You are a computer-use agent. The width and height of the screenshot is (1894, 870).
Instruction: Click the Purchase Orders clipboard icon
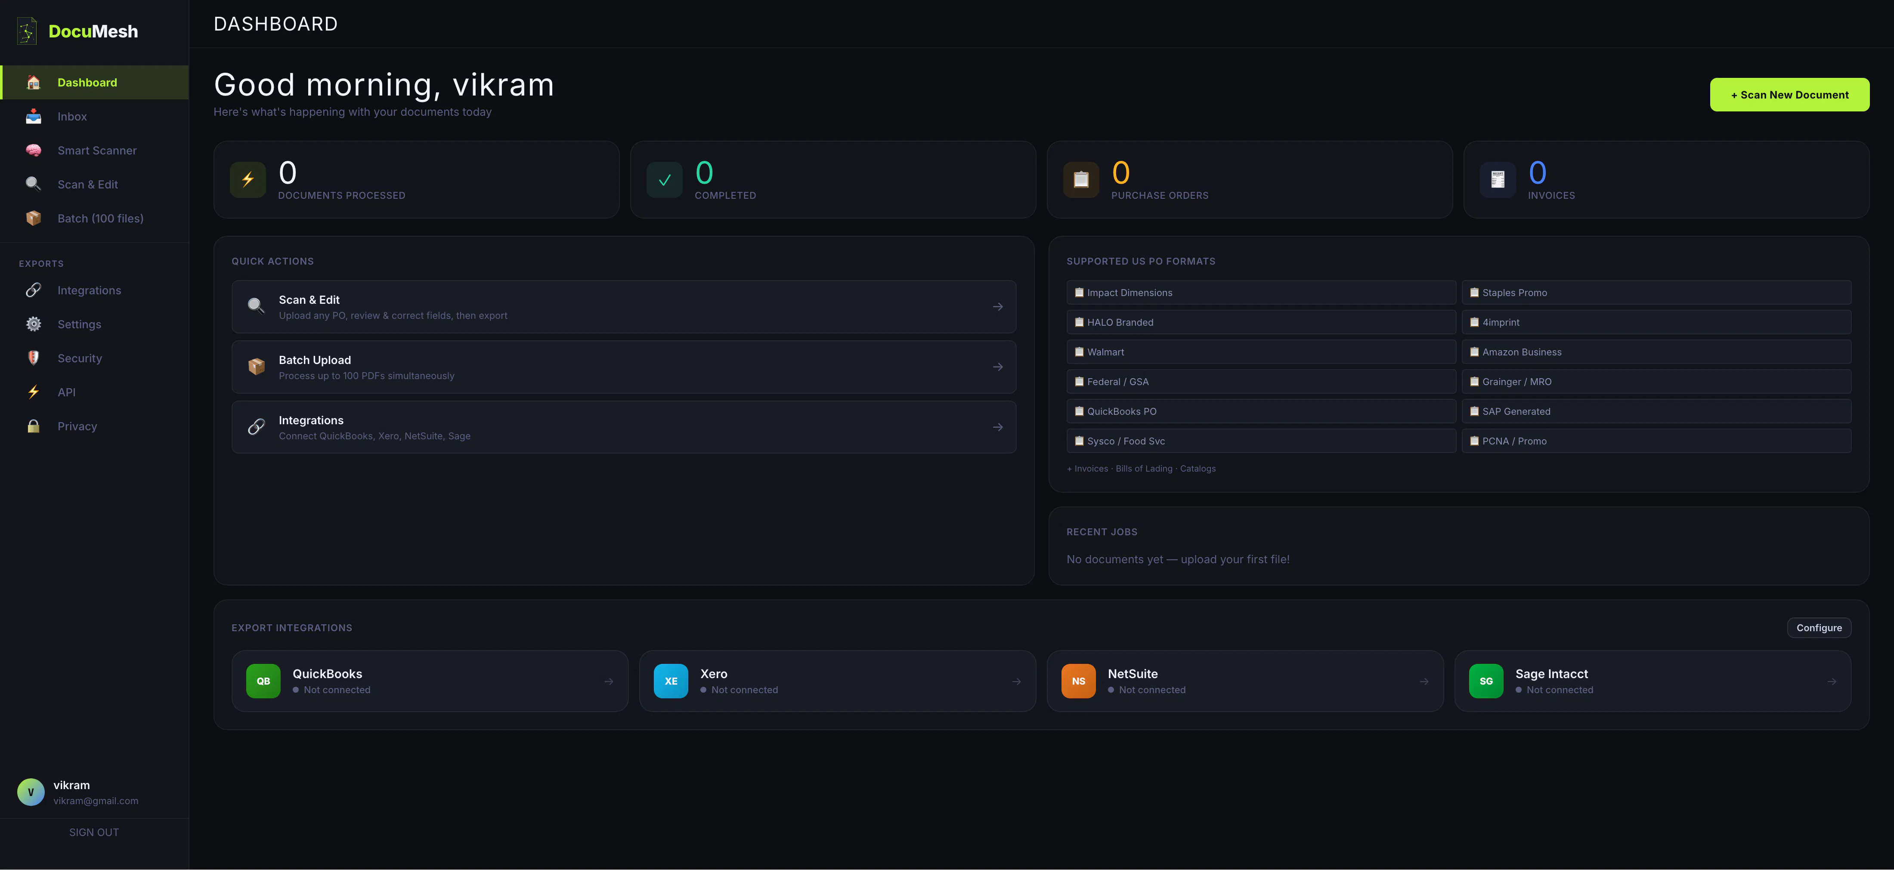click(1081, 179)
